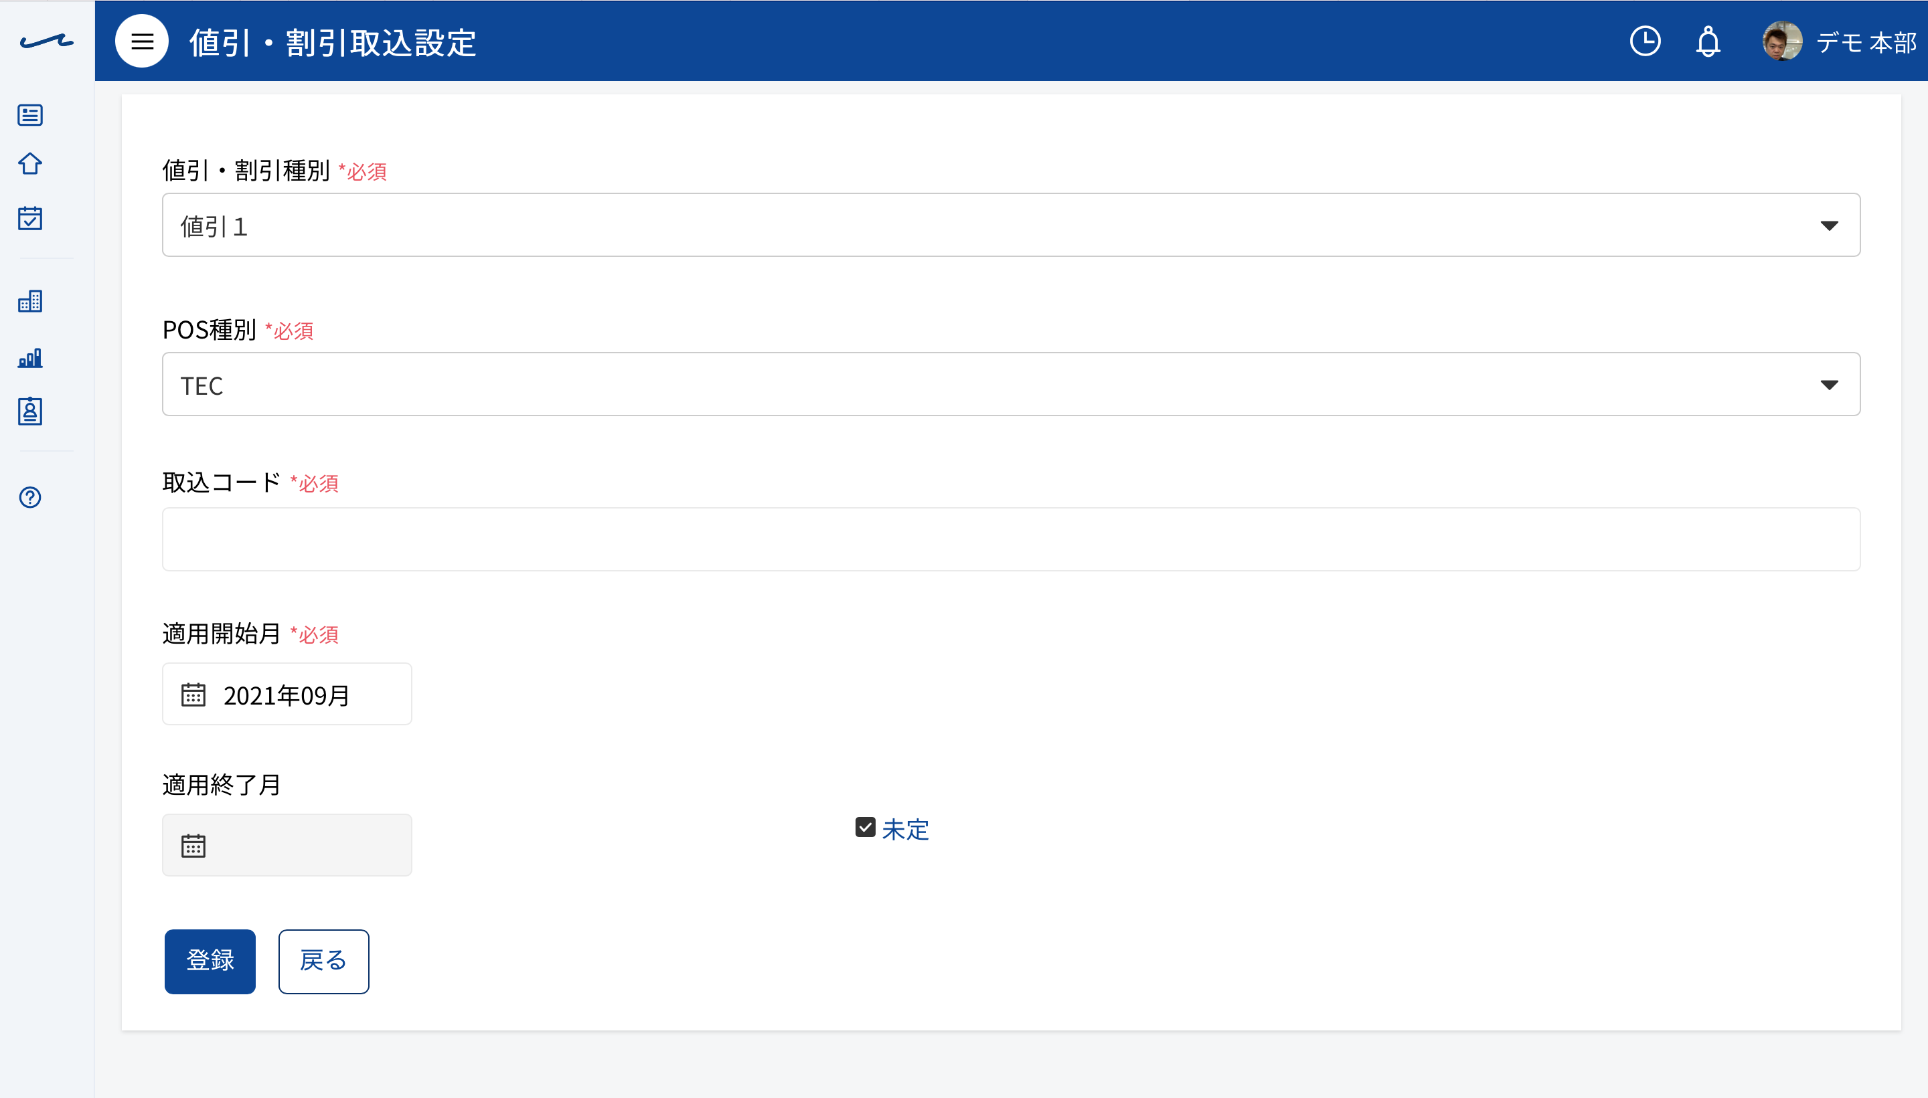Open the building sidebar icon

tap(30, 301)
